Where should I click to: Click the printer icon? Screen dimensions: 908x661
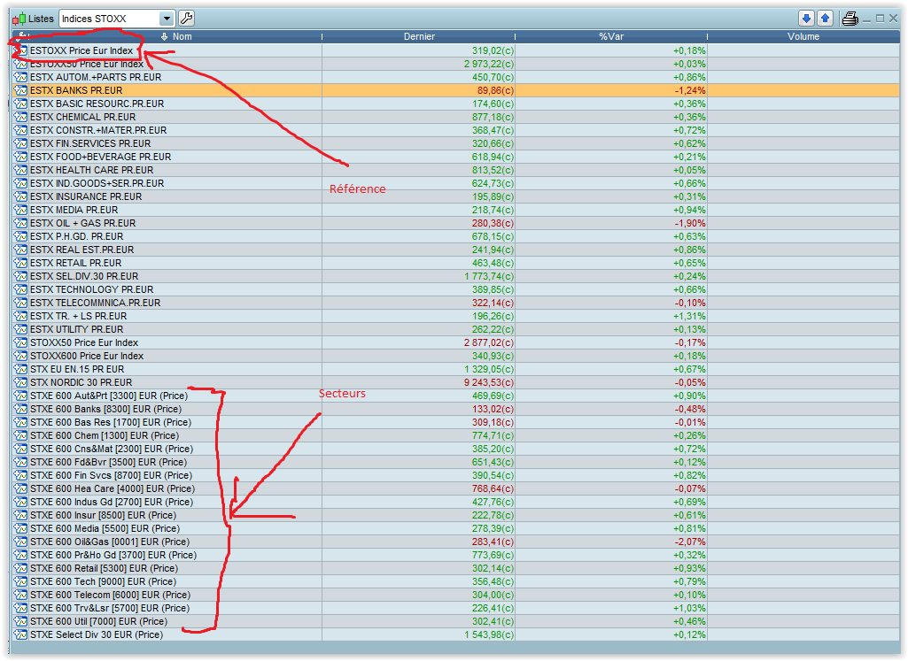click(x=850, y=19)
